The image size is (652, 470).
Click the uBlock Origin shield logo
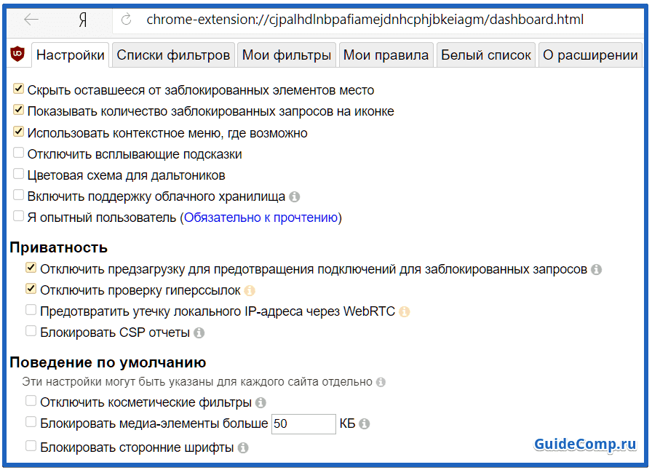(18, 54)
